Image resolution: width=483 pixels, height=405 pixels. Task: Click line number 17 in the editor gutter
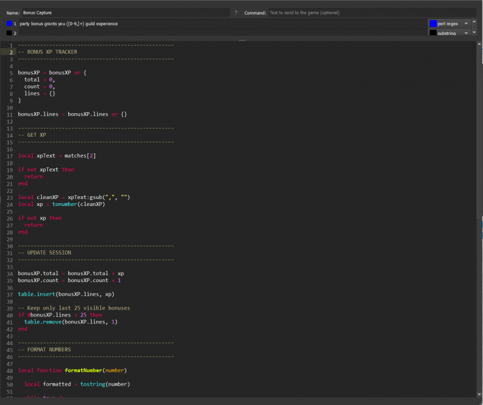coord(10,156)
